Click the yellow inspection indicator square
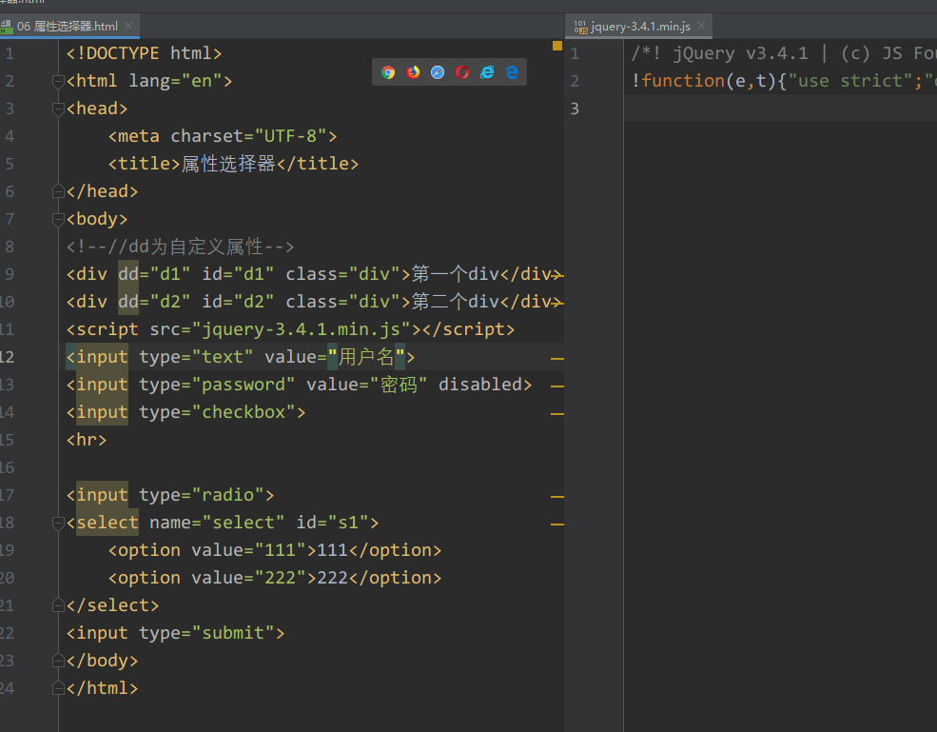Image resolution: width=937 pixels, height=732 pixels. click(x=556, y=45)
